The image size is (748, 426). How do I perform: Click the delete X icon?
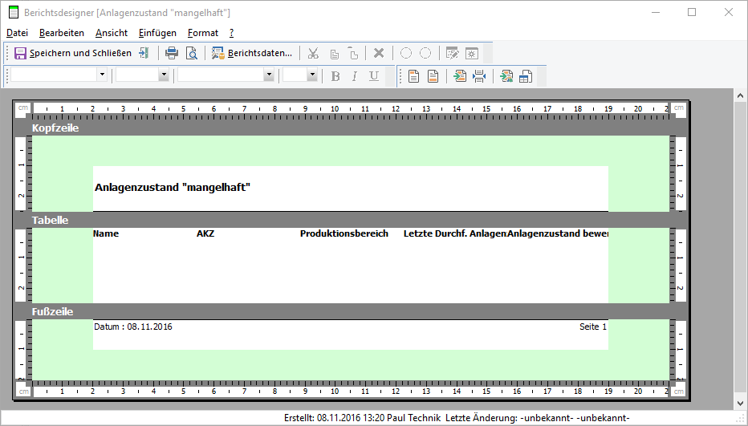pyautogui.click(x=379, y=53)
